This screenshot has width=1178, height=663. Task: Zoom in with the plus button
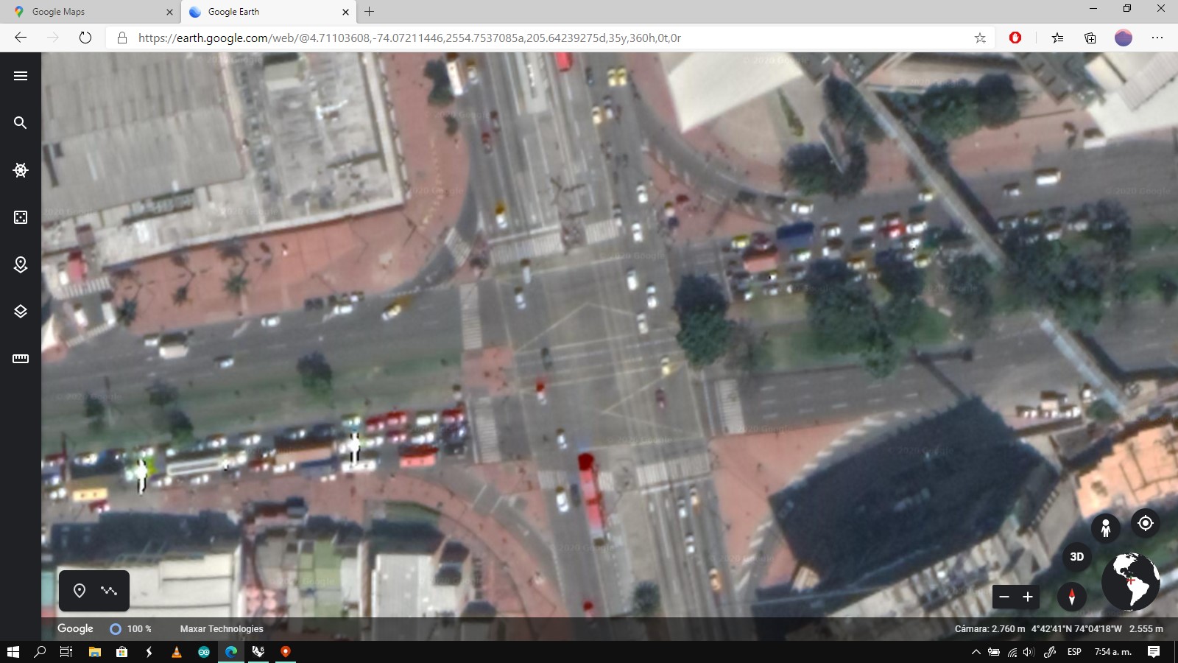click(1028, 597)
